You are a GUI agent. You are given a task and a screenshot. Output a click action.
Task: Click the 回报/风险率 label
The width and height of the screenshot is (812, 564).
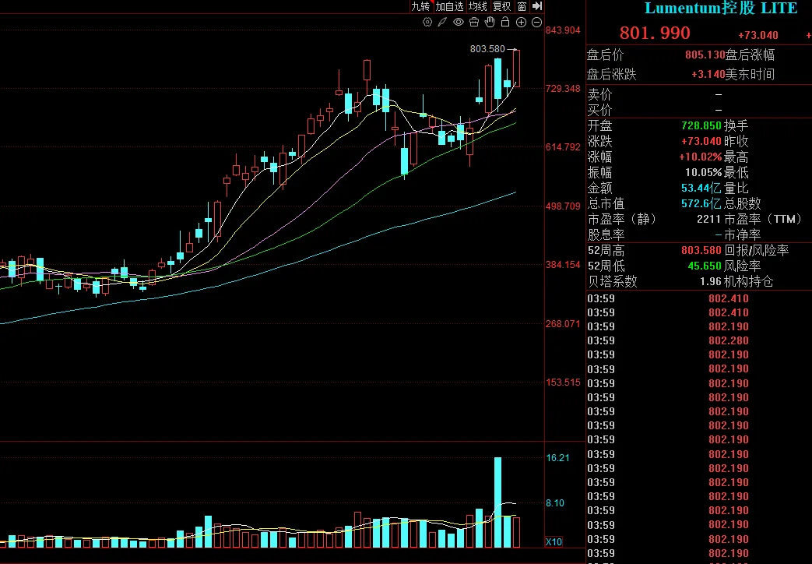coord(756,250)
